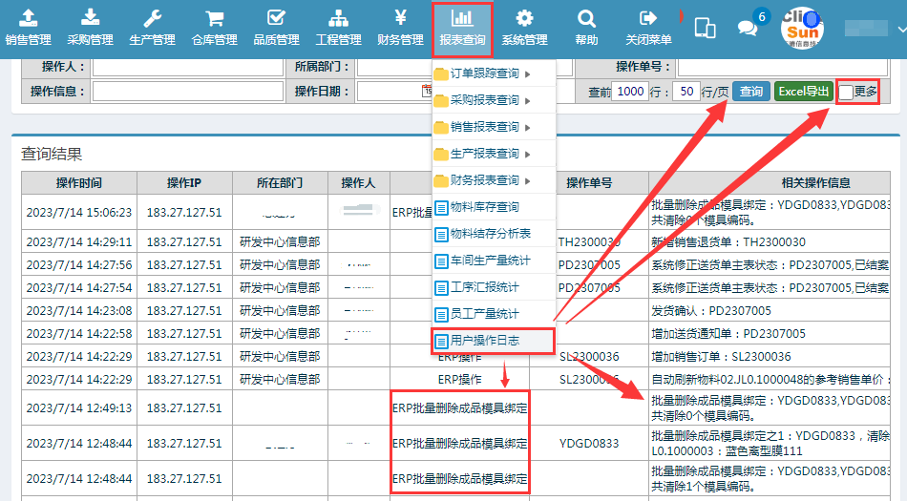Expand the 财务报表查询 submenu
The width and height of the screenshot is (907, 501).
click(x=485, y=180)
